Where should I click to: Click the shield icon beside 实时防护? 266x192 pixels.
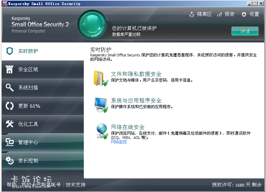(x=10, y=51)
